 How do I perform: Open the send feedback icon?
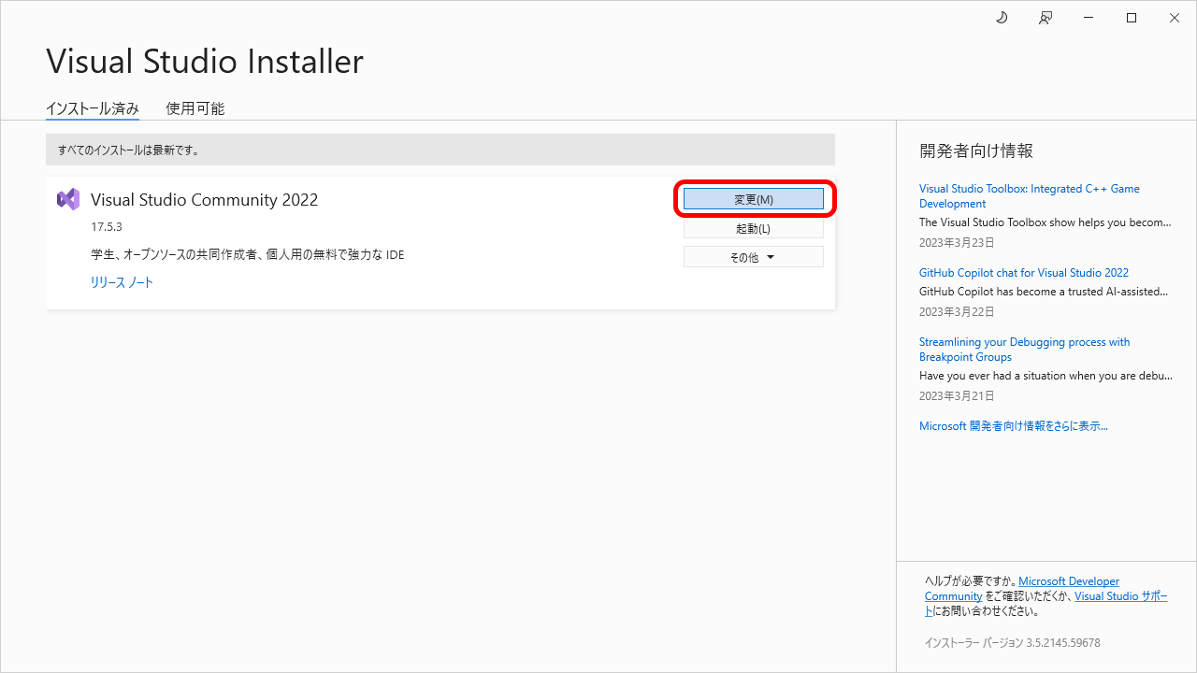[1046, 18]
